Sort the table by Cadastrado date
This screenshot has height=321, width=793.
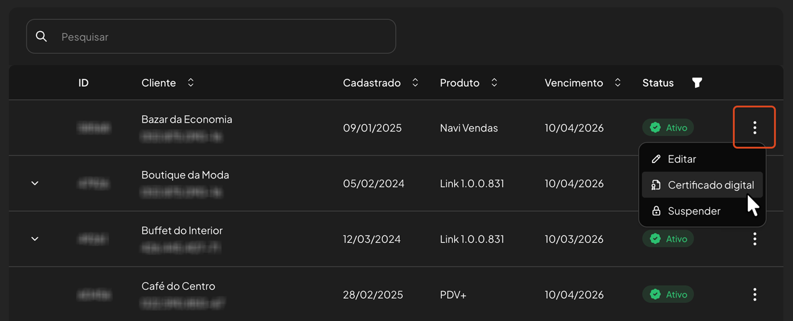coord(415,82)
